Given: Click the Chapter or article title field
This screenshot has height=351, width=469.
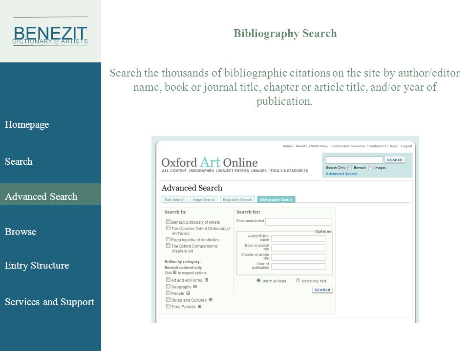Looking at the screenshot, I should point(298,257).
